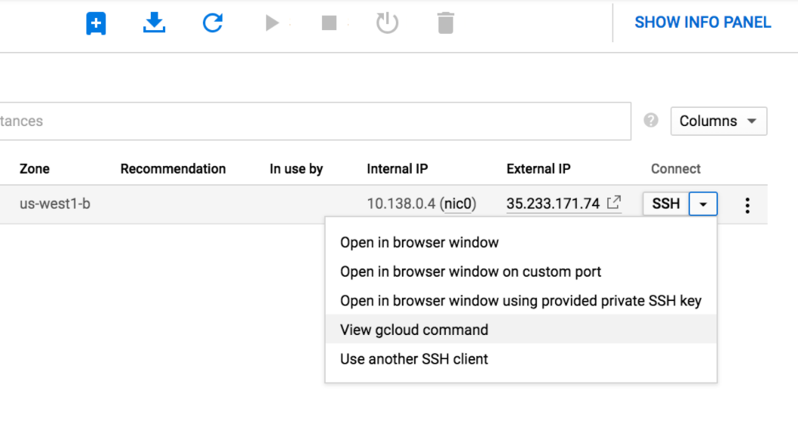Select Open in browser window on custom port
Screen dimensions: 798x424
pyautogui.click(x=471, y=272)
